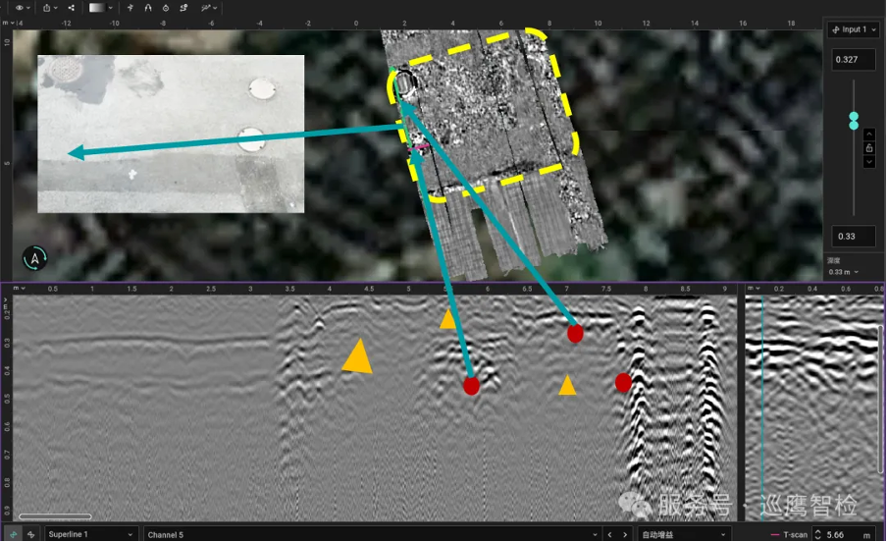The height and width of the screenshot is (542, 887).
Task: Click the down chevron below the lock
Action: point(869,161)
